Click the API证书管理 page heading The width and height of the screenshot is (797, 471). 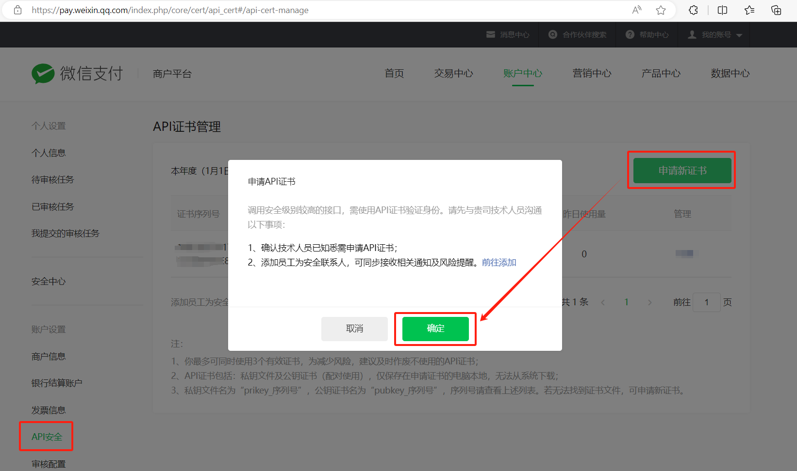coord(187,126)
